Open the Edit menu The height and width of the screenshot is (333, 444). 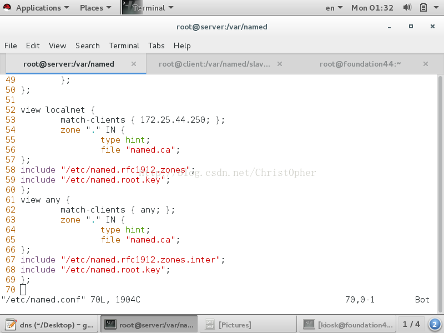[x=33, y=46]
